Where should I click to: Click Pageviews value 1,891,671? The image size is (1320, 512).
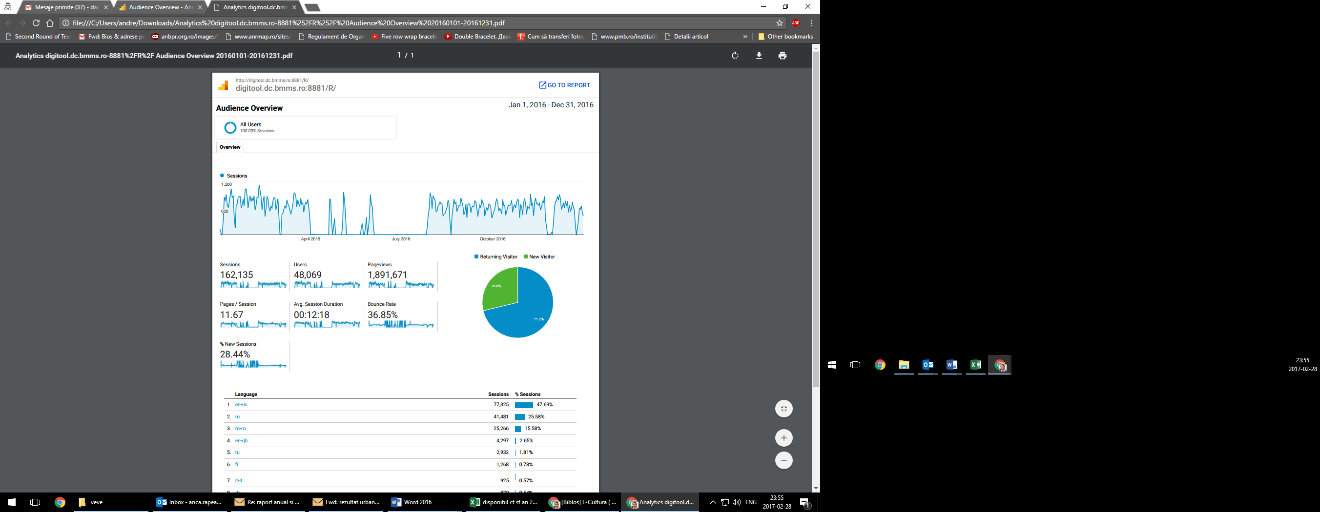[388, 275]
